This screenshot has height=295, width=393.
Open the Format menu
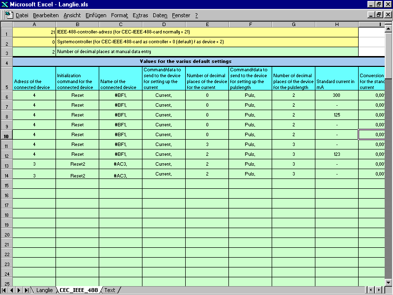119,15
